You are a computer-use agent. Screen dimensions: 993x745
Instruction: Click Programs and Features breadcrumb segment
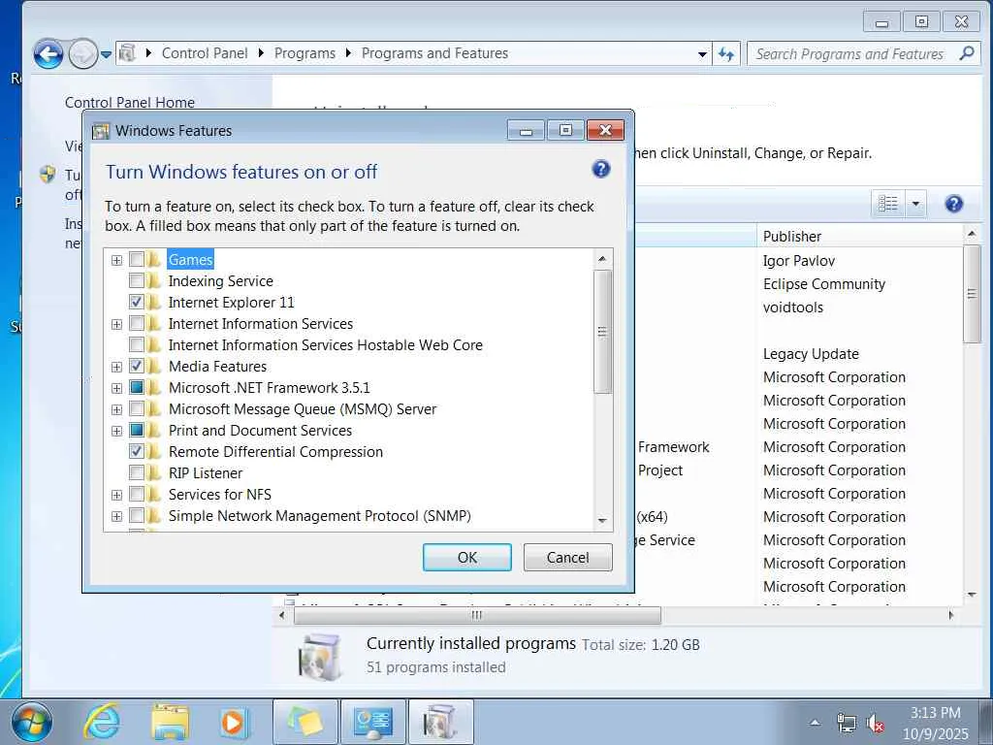[x=434, y=53]
